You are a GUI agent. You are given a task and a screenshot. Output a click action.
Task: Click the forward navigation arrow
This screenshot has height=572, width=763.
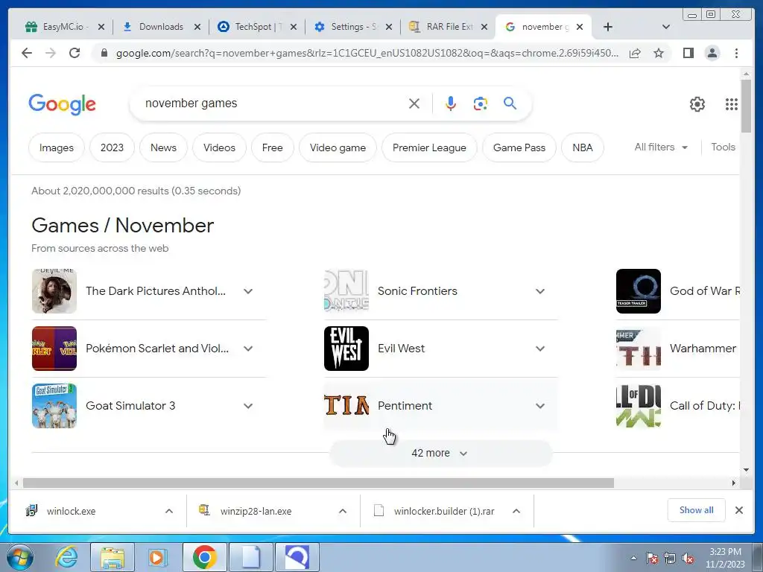[x=51, y=53]
